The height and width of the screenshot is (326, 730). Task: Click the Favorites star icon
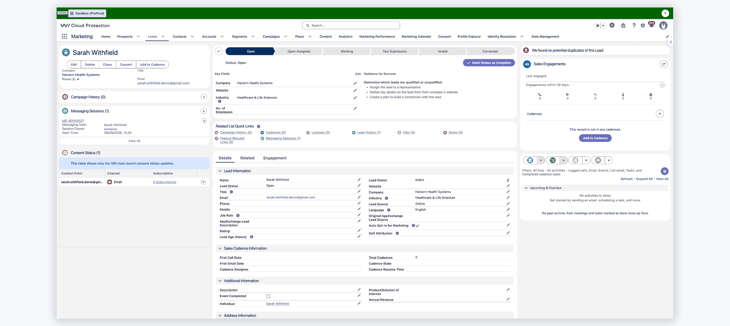coord(597,25)
